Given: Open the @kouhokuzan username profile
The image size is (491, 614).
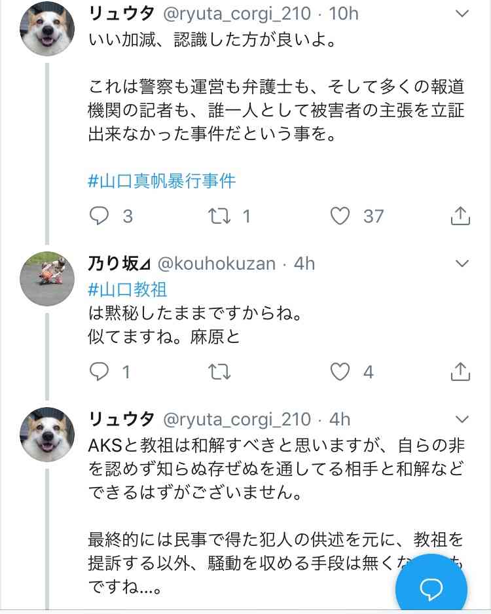Looking at the screenshot, I should tap(216, 264).
